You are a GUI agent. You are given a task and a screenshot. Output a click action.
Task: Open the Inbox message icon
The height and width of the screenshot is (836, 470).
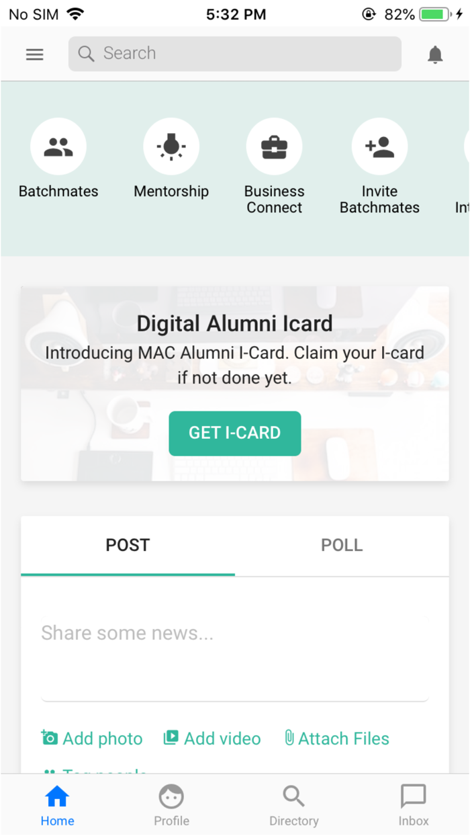click(x=413, y=798)
